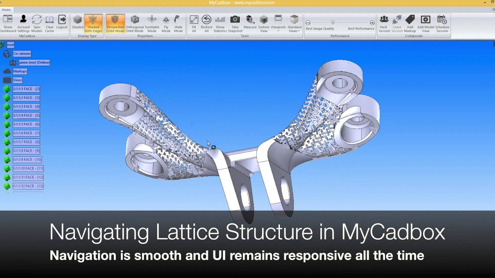Click the performance quality slider handle

pos(333,23)
